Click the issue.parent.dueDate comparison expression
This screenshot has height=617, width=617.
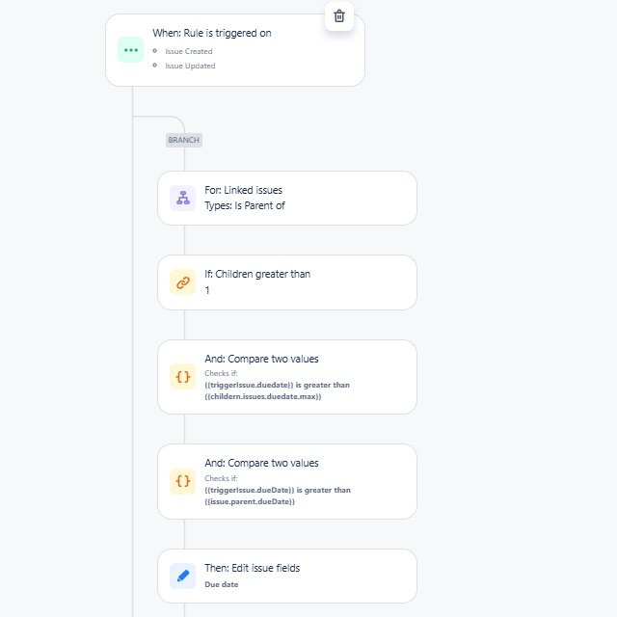[278, 496]
